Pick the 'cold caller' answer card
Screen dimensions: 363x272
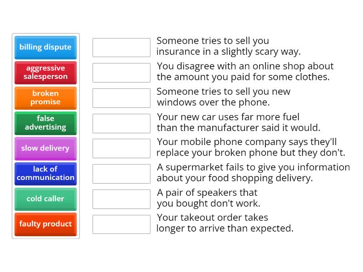tap(45, 199)
